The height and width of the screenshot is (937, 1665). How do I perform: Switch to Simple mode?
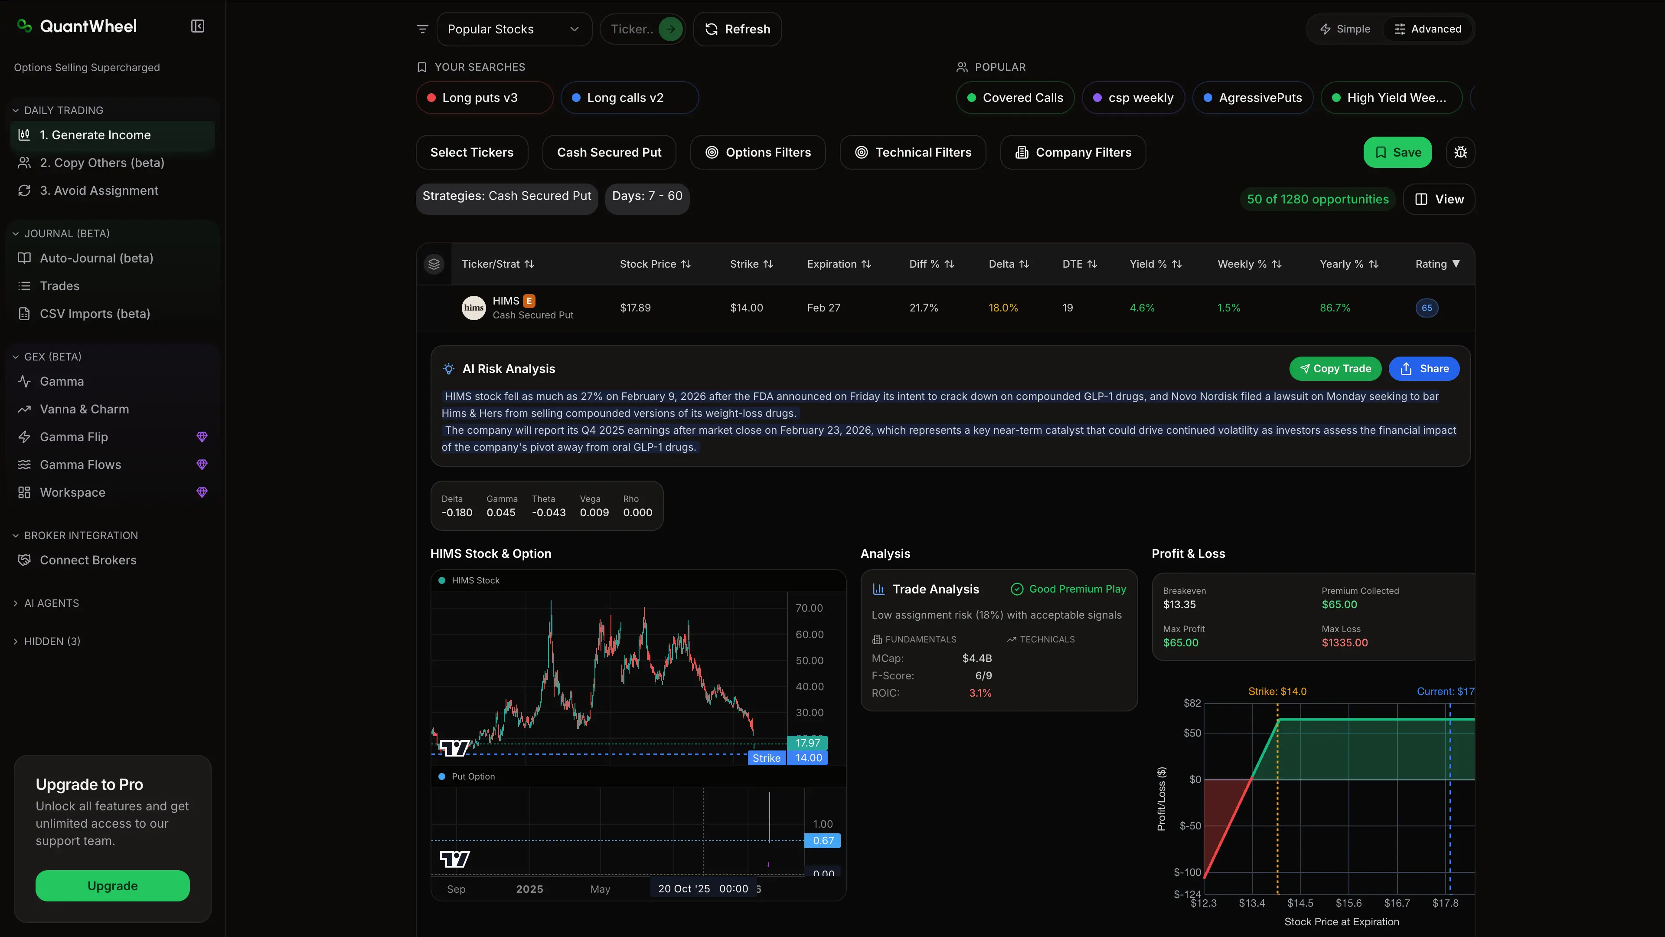[1345, 29]
